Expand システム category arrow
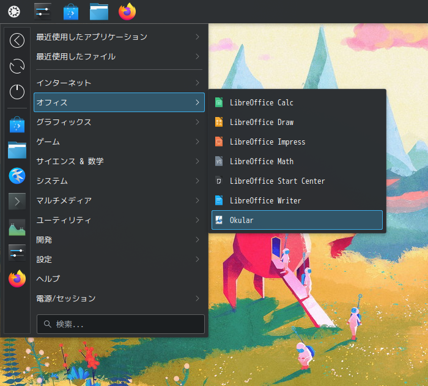Image resolution: width=428 pixels, height=386 pixels. pos(197,181)
